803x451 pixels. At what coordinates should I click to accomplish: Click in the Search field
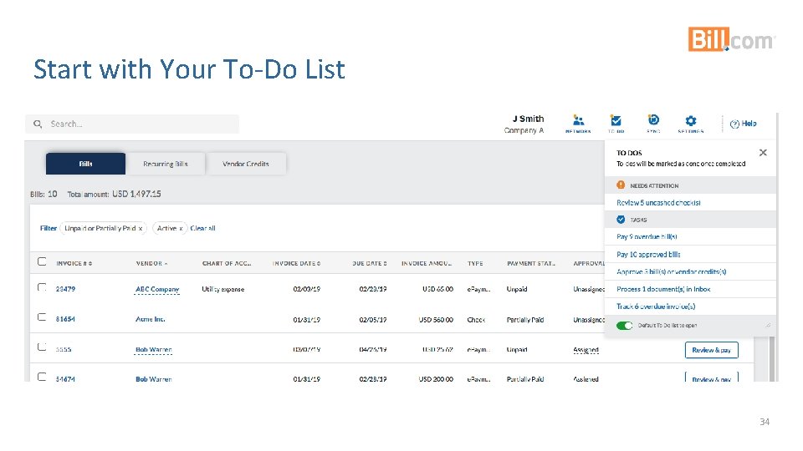132,124
